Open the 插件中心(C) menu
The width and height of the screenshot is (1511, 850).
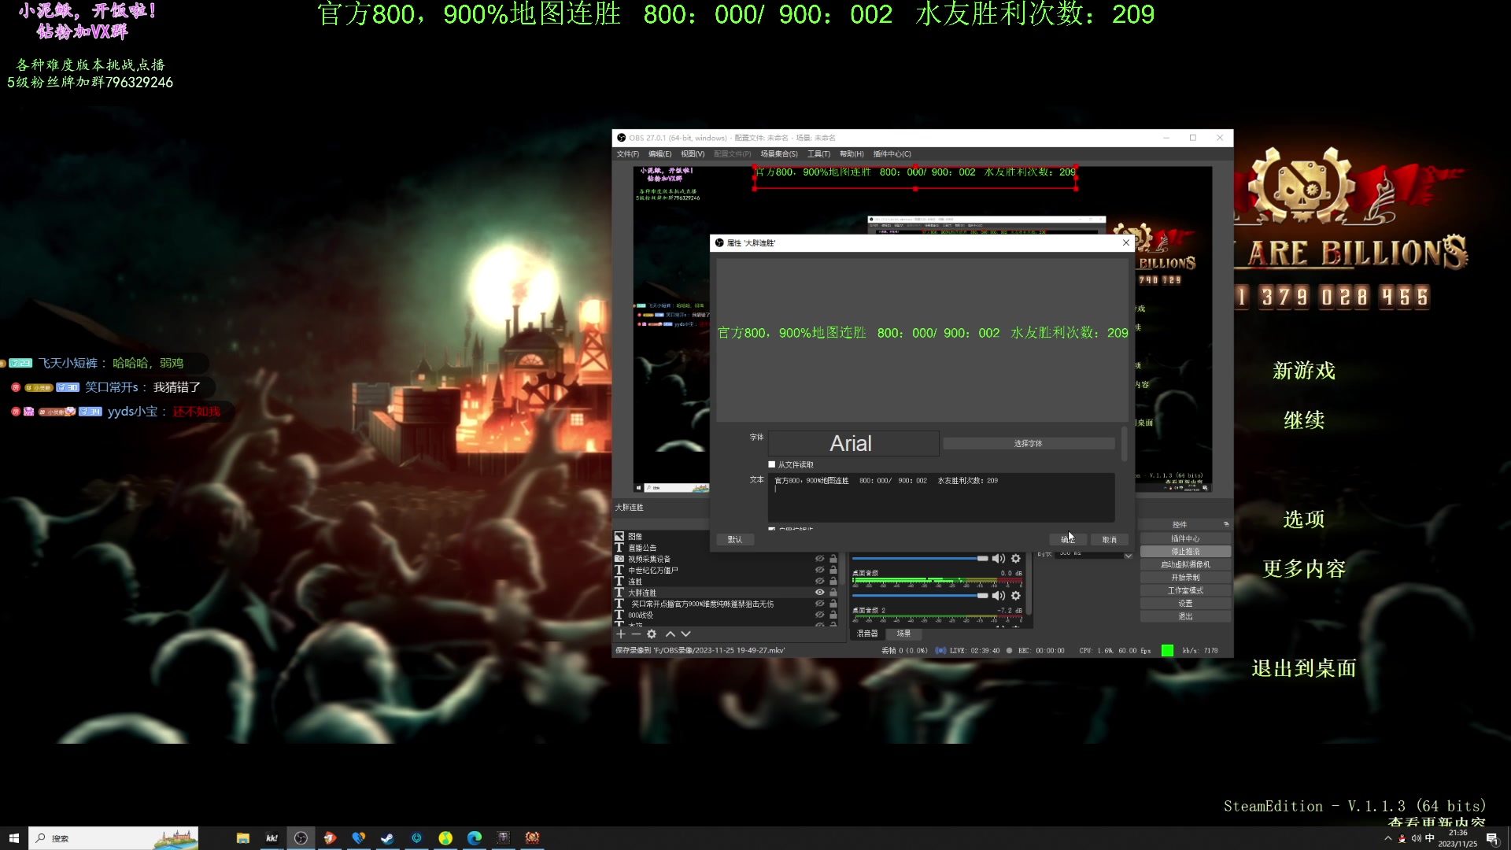click(x=892, y=154)
